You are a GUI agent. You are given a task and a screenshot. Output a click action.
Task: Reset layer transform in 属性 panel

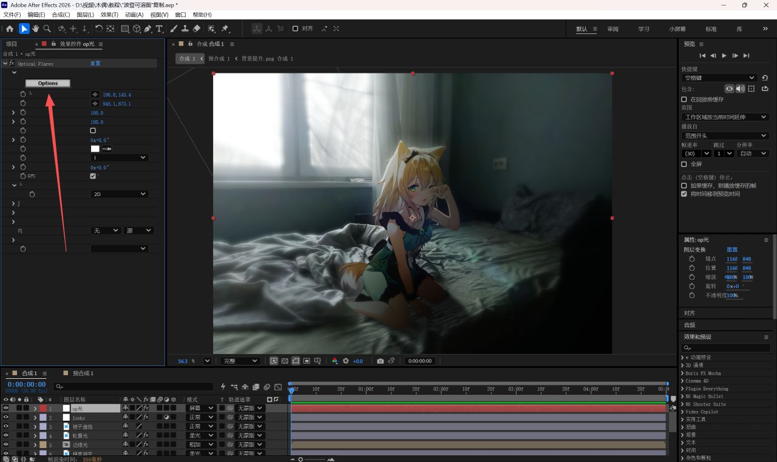pos(732,250)
